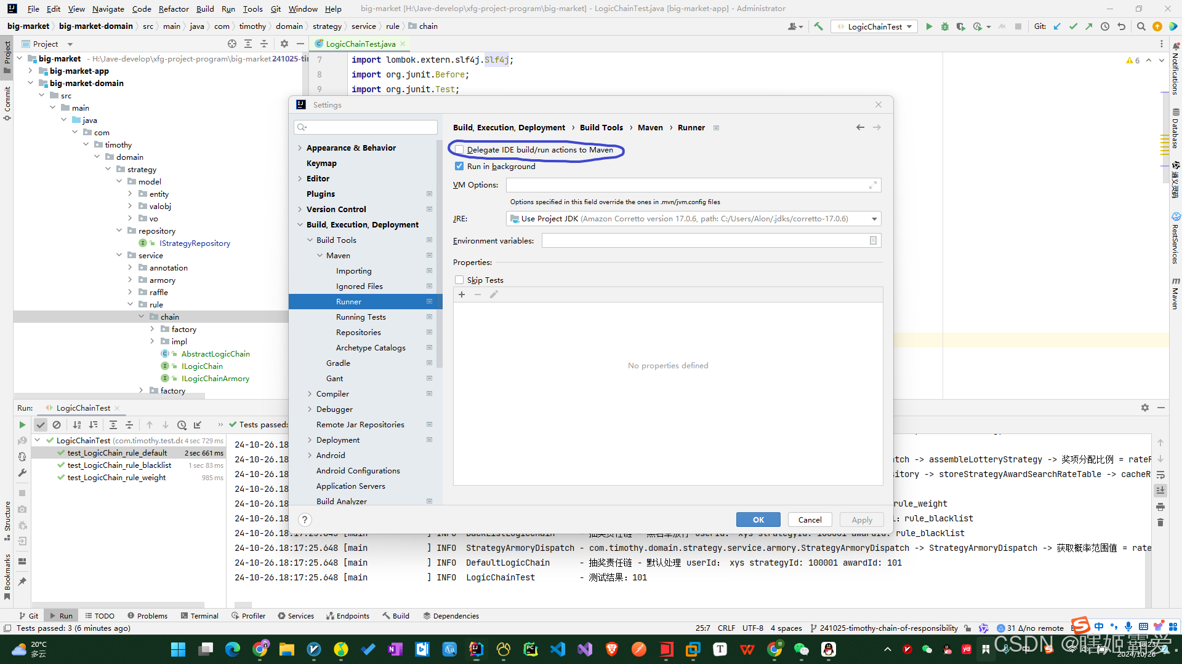Click the back arrow in the Settings header
This screenshot has width=1182, height=664.
pyautogui.click(x=860, y=127)
